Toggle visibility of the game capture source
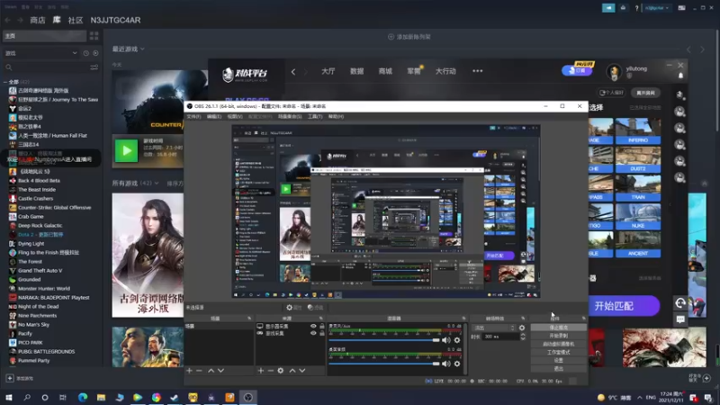720x405 pixels. 313,333
